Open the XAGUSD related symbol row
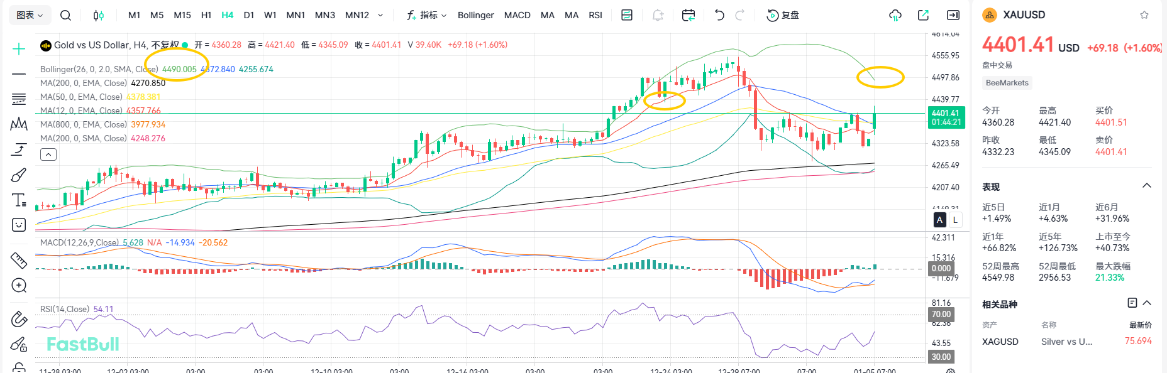The height and width of the screenshot is (373, 1167). point(1067,342)
